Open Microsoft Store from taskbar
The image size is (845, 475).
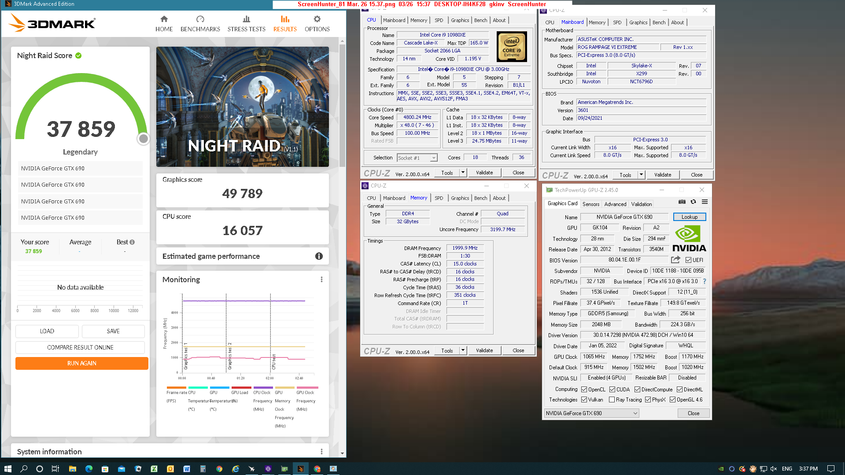click(x=105, y=468)
